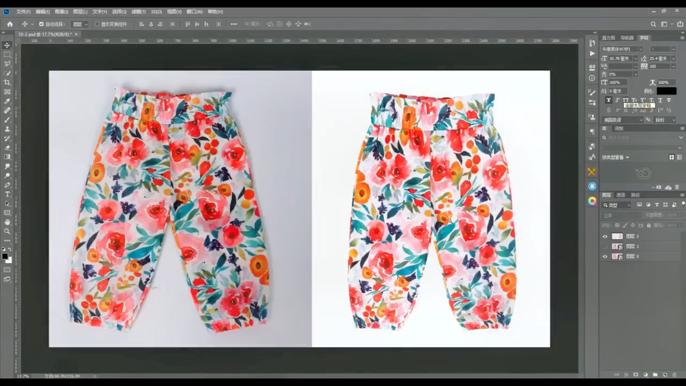Switch to the 调整 tab
This screenshot has width=686, height=386.
[618, 129]
